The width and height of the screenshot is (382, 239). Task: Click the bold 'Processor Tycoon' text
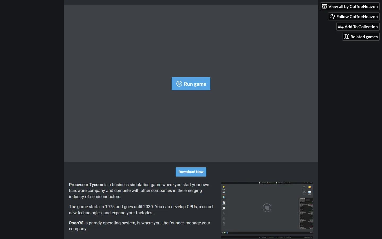pos(86,185)
